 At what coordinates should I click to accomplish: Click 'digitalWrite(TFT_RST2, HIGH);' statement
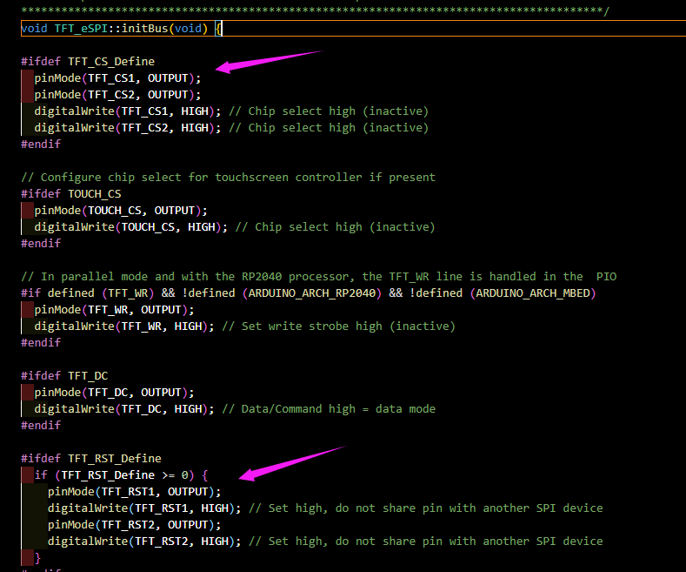[144, 542]
